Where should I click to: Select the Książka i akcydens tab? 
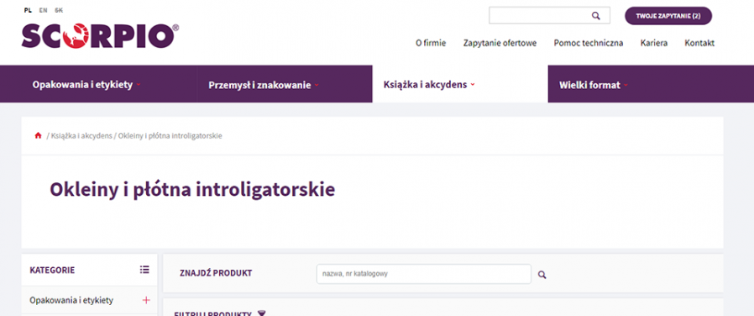click(x=429, y=85)
